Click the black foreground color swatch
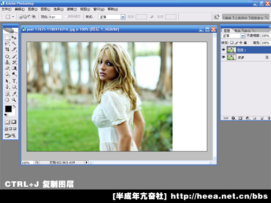This screenshot has width=271, height=203. [x=8, y=109]
